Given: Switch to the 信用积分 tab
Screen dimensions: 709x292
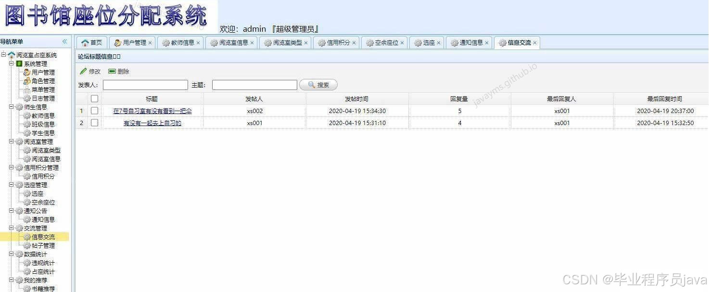Looking at the screenshot, I should pos(336,43).
